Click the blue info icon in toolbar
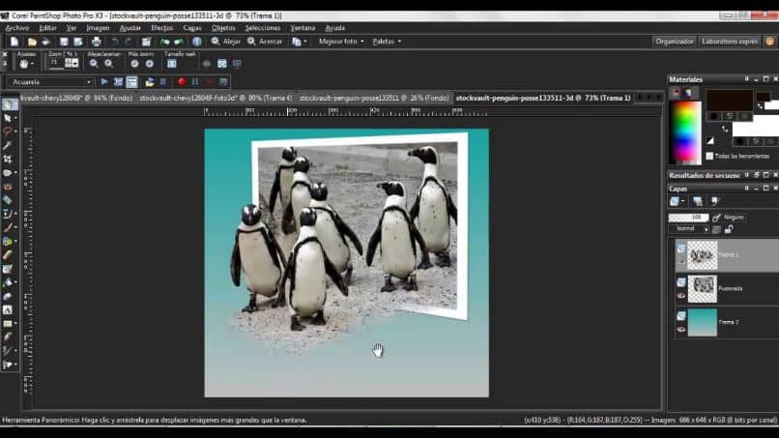 [197, 42]
